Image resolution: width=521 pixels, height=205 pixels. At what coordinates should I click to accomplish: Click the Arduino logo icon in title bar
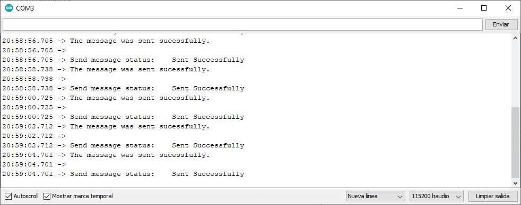[x=9, y=8]
